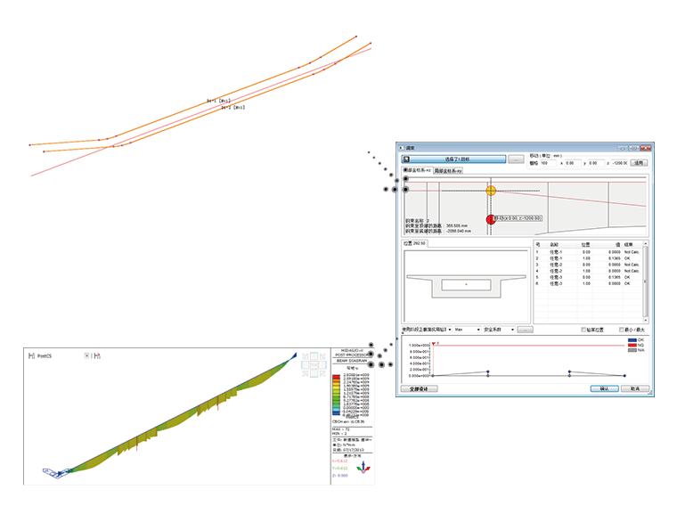This screenshot has width=677, height=514.
Task: Click the MAX : 72 text in legend
Action: (341, 429)
